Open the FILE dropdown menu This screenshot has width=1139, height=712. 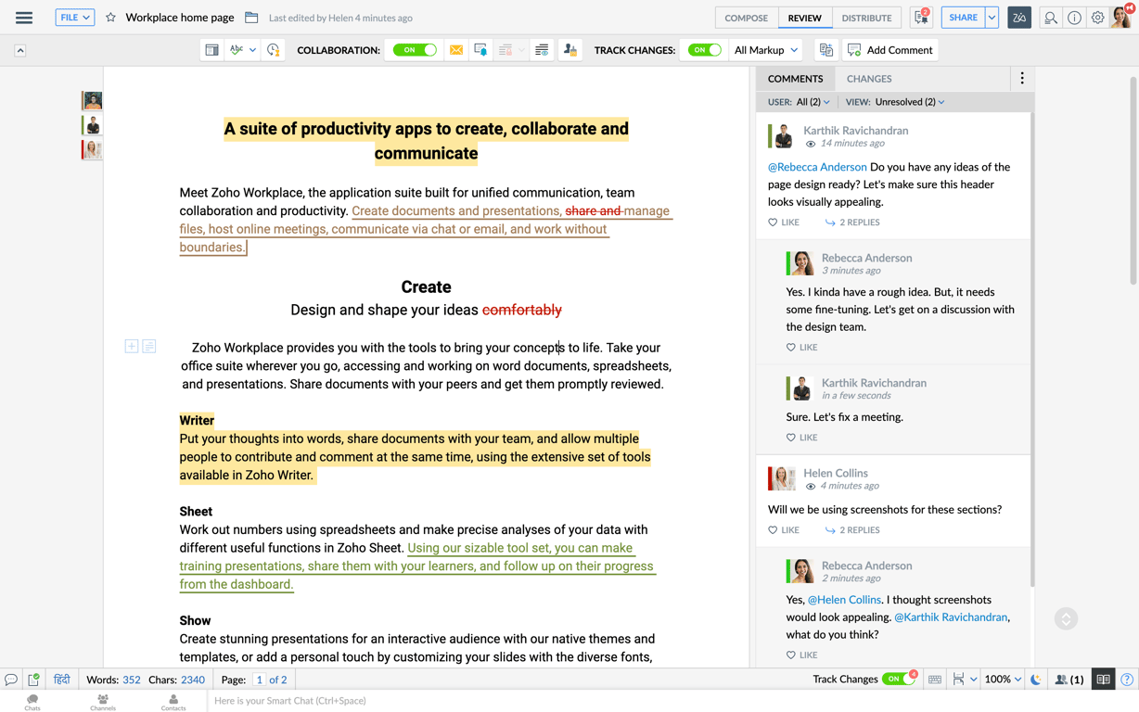[x=75, y=18]
